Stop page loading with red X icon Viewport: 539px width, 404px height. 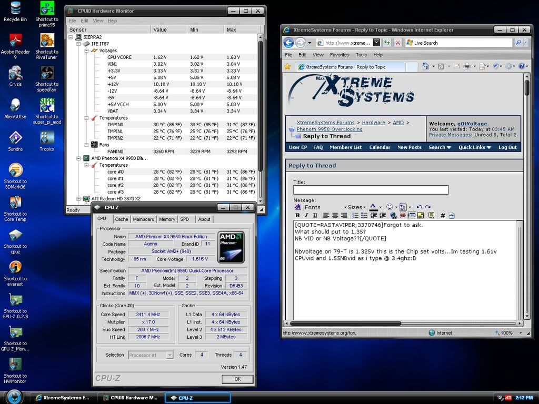click(398, 43)
